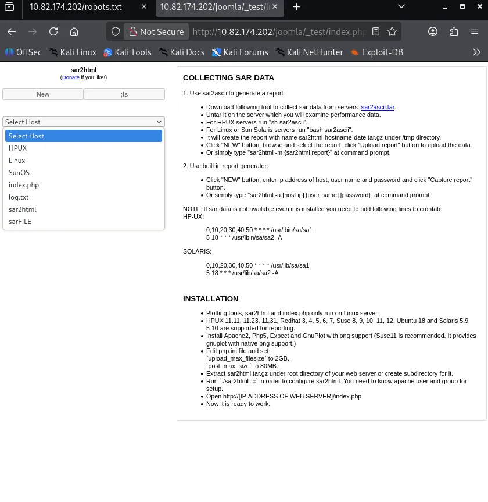Choose log.txt from the host list
Screen dimensions: 488x502
click(x=19, y=197)
